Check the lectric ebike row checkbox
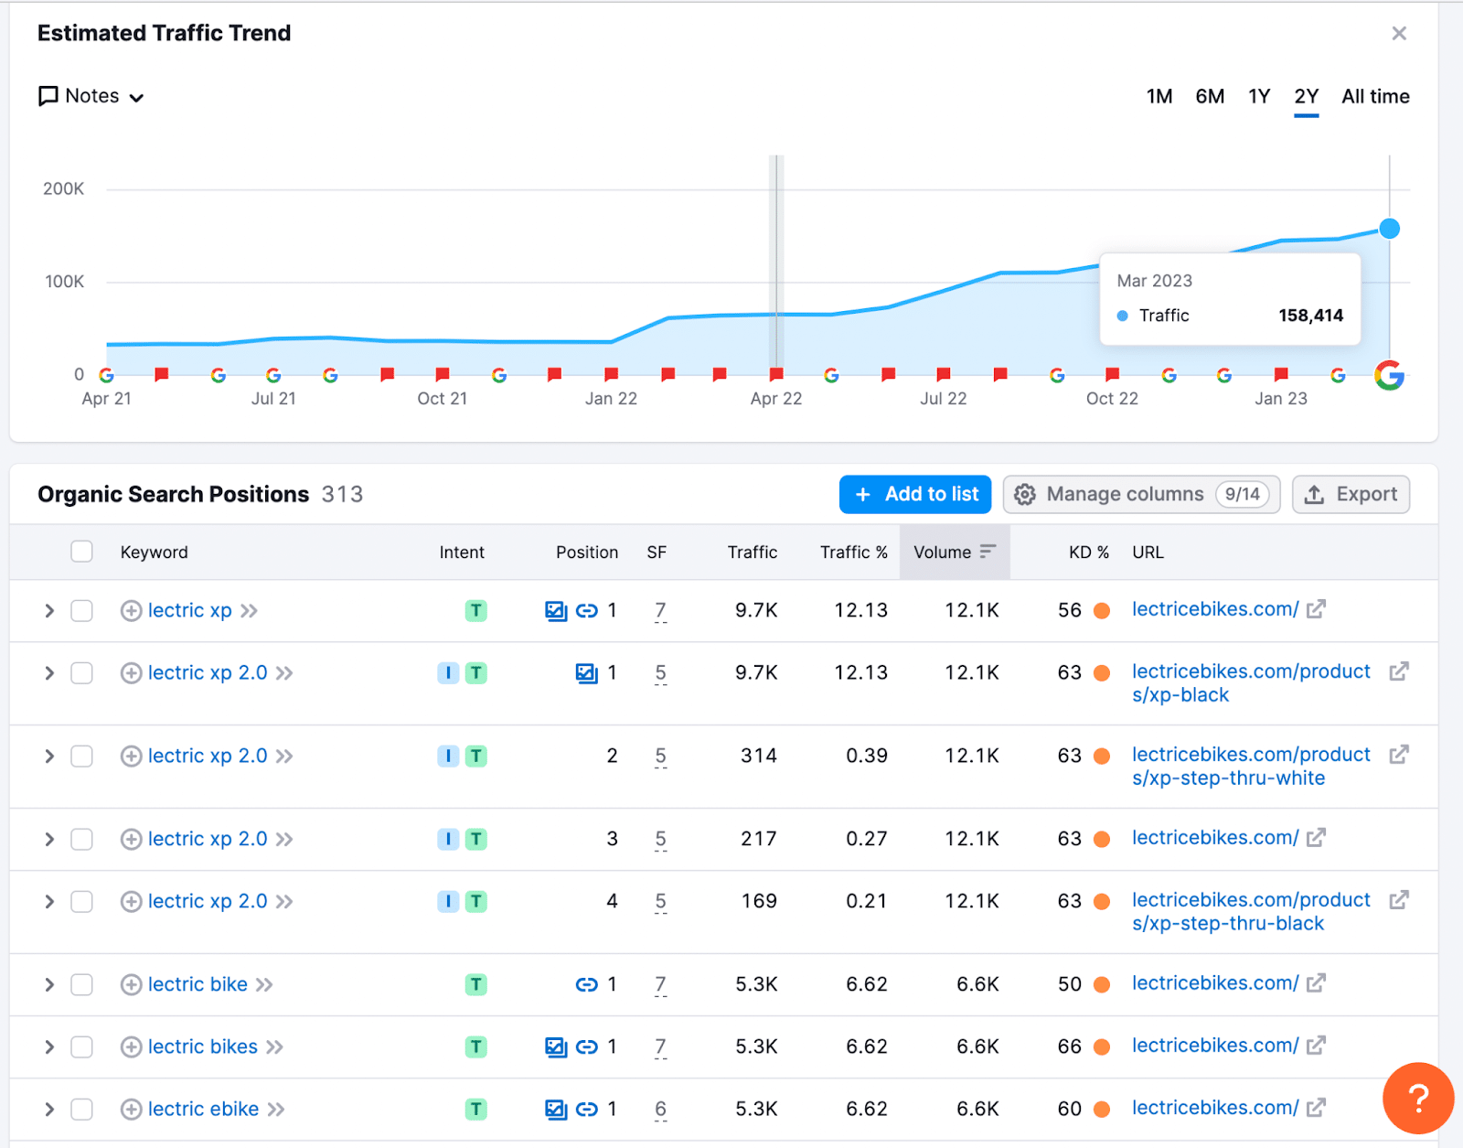This screenshot has width=1463, height=1148. [81, 1109]
